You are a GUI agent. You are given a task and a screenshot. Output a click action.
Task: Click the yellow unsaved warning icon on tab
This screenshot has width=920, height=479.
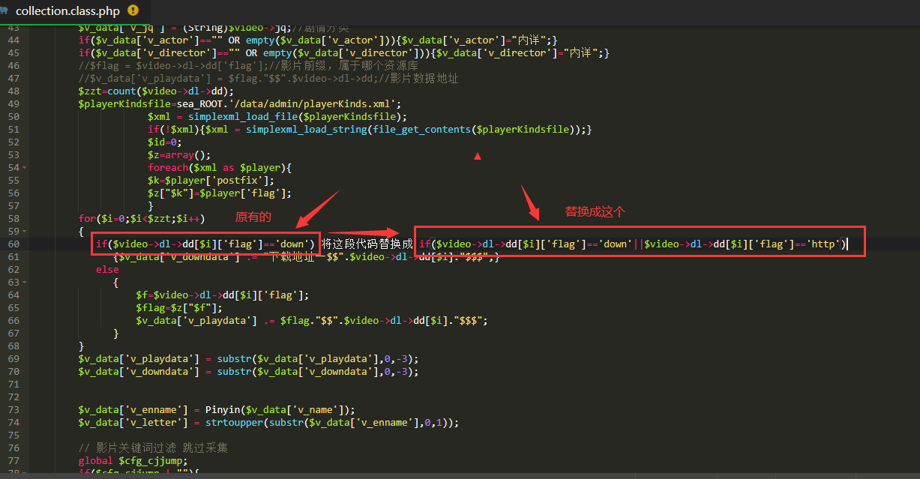[133, 10]
